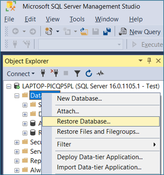The width and height of the screenshot is (164, 175).
Task: Open the Window menu
Action: pos(107,19)
